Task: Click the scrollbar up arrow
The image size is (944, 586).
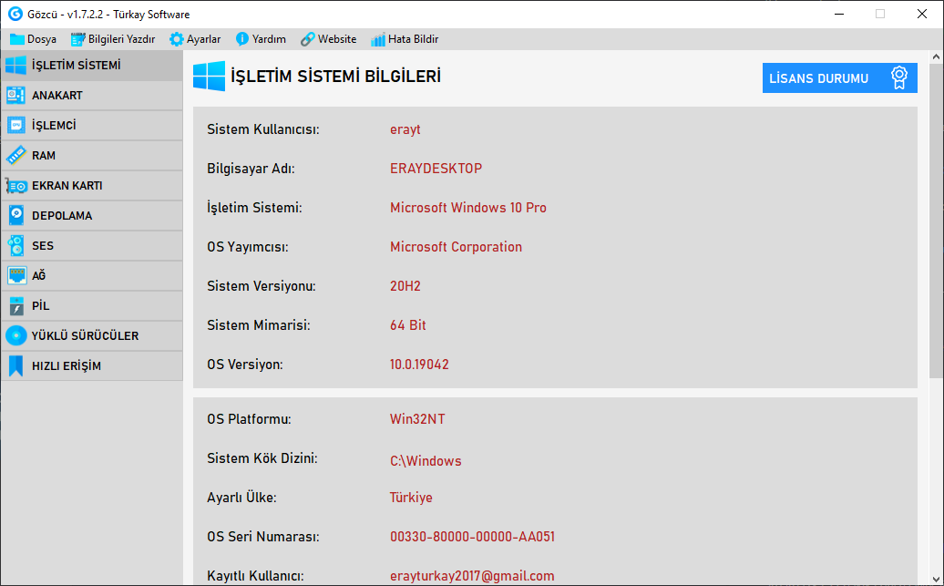Action: (936, 57)
